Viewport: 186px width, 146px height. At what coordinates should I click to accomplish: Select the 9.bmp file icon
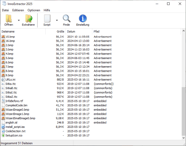click(3, 75)
